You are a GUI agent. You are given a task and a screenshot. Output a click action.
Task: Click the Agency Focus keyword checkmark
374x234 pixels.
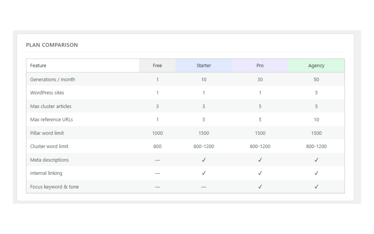[316, 187]
